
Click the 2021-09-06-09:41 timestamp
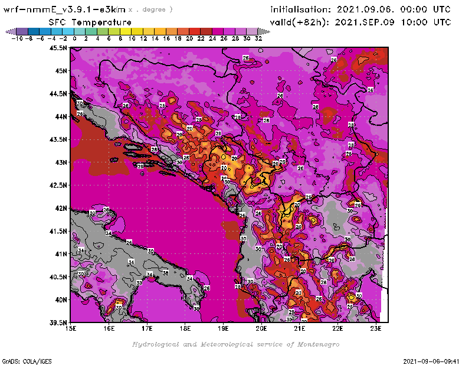pos(431,361)
